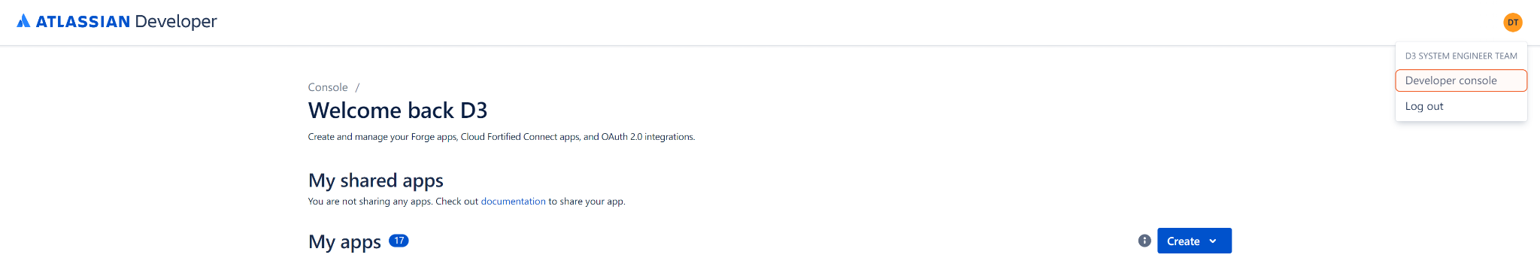Viewport: 1540px width, 279px height.
Task: Expand the chevron arrow on Create
Action: pyautogui.click(x=1213, y=241)
